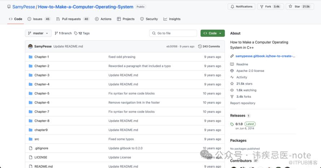The height and width of the screenshot is (168, 321).
Task: Open the samypesse.gitbook.io website link
Action: (x=265, y=56)
